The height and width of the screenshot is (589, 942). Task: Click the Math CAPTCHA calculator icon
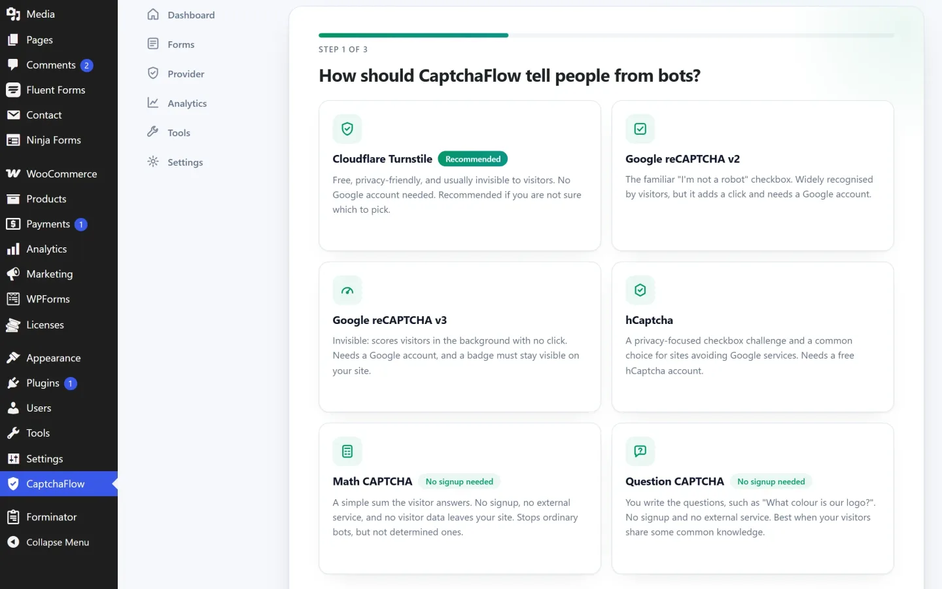coord(347,451)
